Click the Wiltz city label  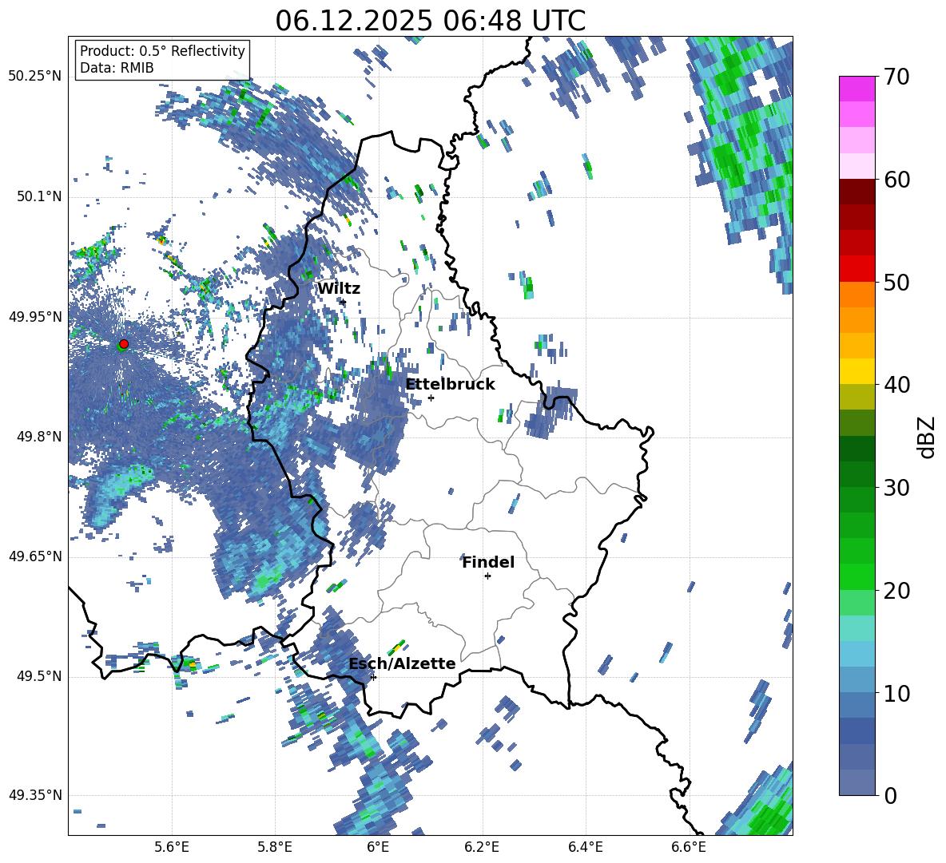339,289
